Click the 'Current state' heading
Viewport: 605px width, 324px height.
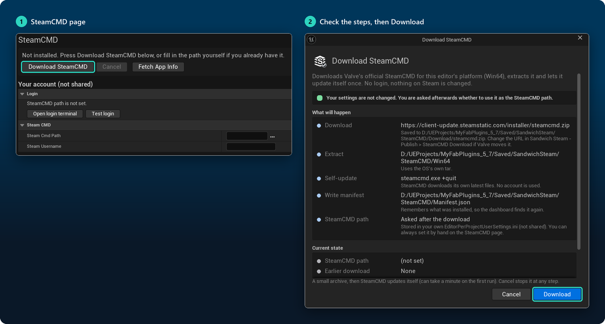pyautogui.click(x=328, y=248)
